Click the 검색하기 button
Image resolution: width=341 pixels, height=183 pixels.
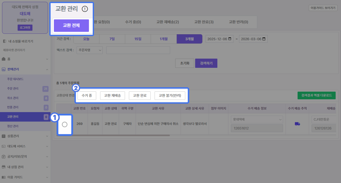pyautogui.click(x=206, y=63)
